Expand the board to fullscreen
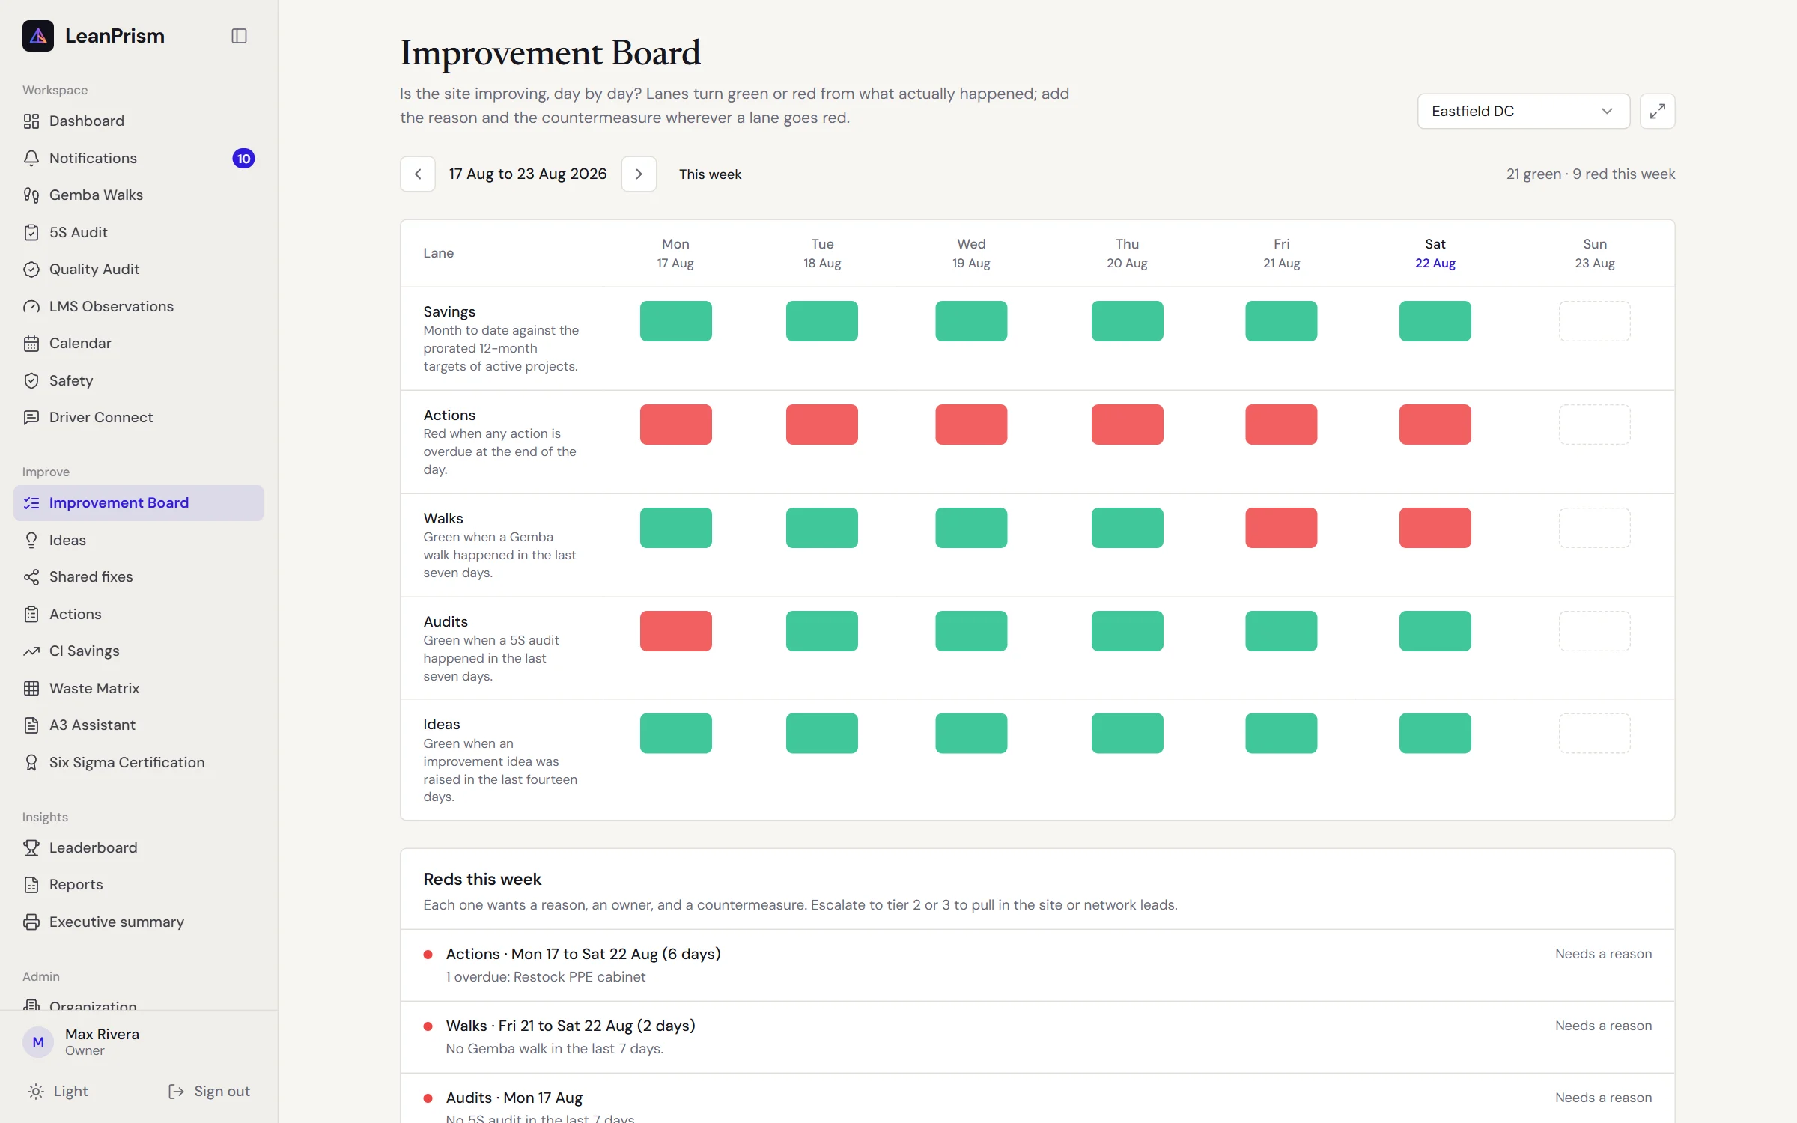The height and width of the screenshot is (1123, 1797). coord(1657,111)
